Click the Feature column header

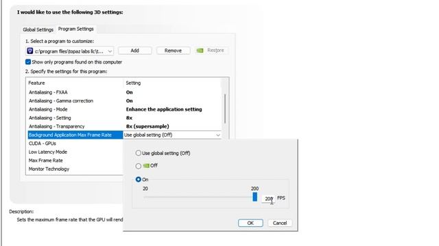click(x=36, y=83)
